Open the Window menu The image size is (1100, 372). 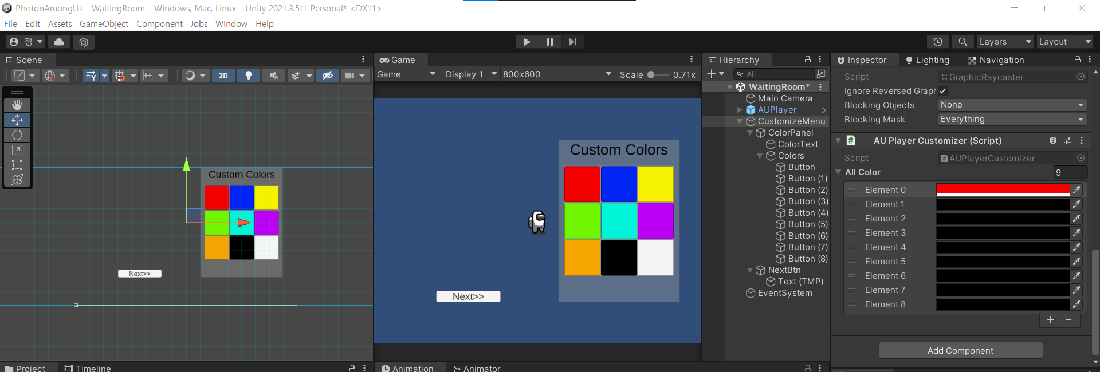tap(231, 24)
